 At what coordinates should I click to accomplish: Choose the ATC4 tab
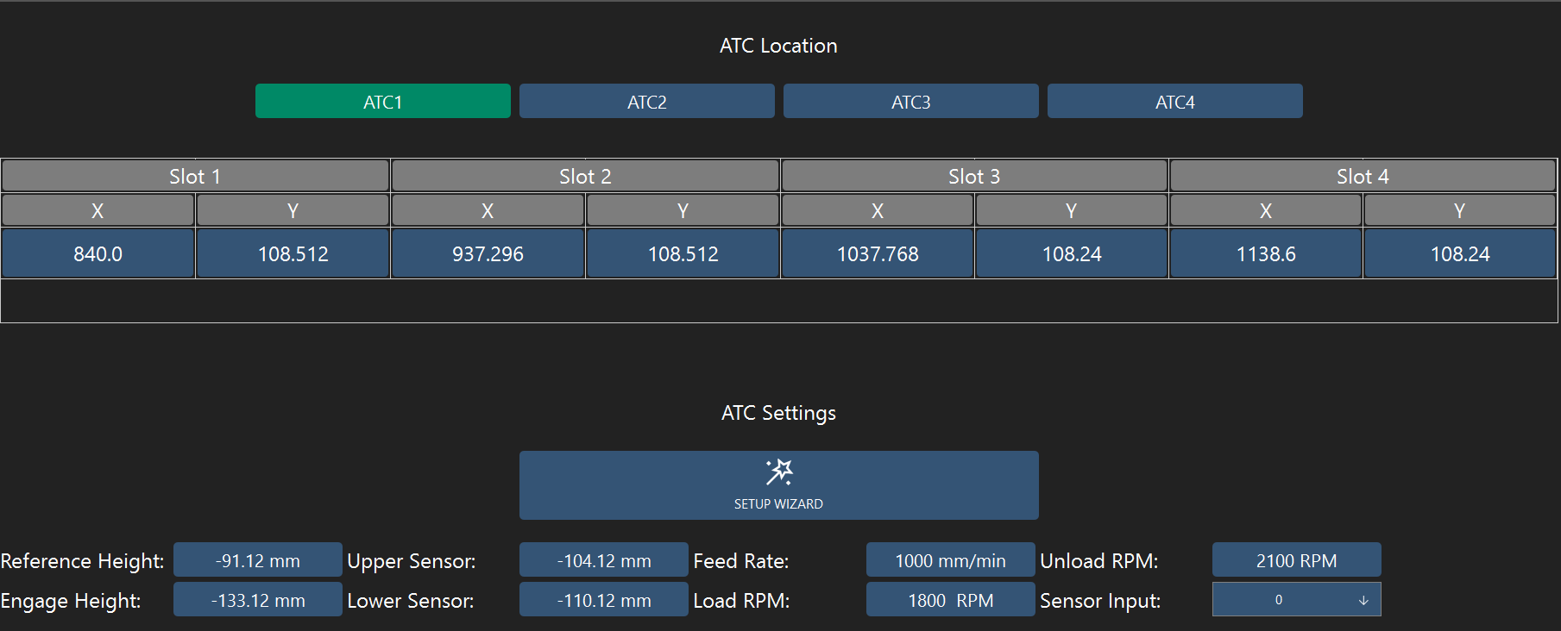1174,102
